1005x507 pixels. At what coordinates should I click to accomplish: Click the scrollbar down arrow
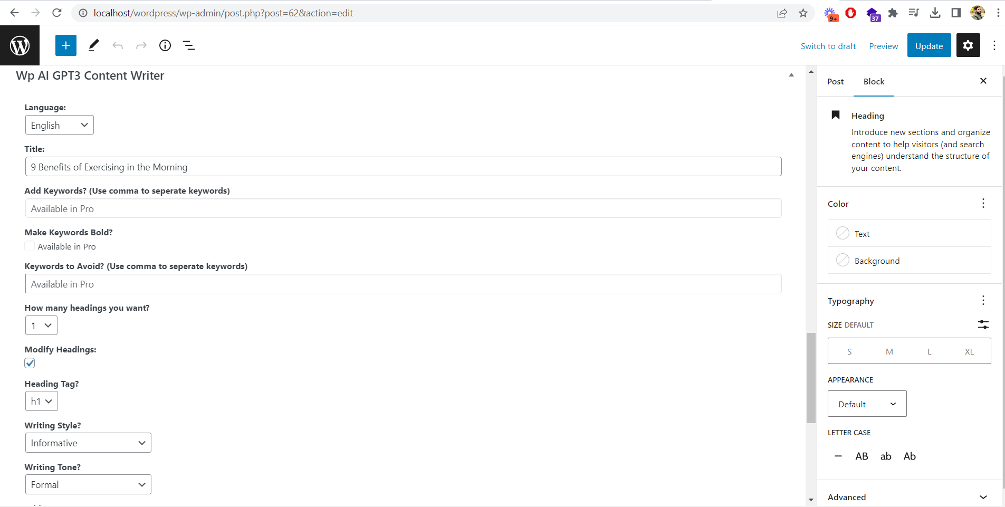point(811,499)
